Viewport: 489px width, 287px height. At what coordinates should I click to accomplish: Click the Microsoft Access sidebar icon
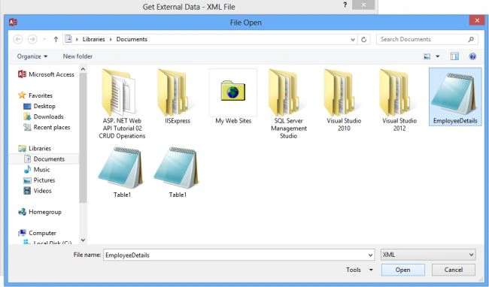pyautogui.click(x=22, y=74)
